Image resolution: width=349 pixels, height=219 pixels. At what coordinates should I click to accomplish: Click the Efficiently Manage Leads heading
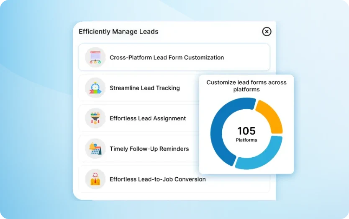tap(118, 32)
